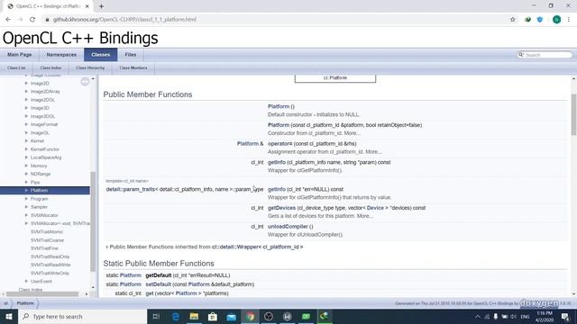The height and width of the screenshot is (324, 577).
Task: Click the blue shield extension icon
Action: click(x=540, y=20)
